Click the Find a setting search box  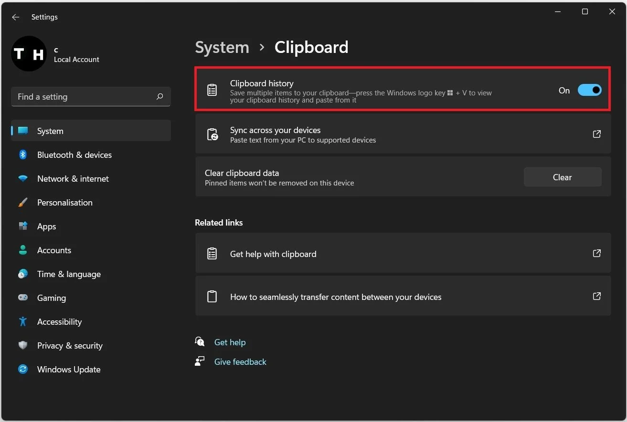click(91, 96)
